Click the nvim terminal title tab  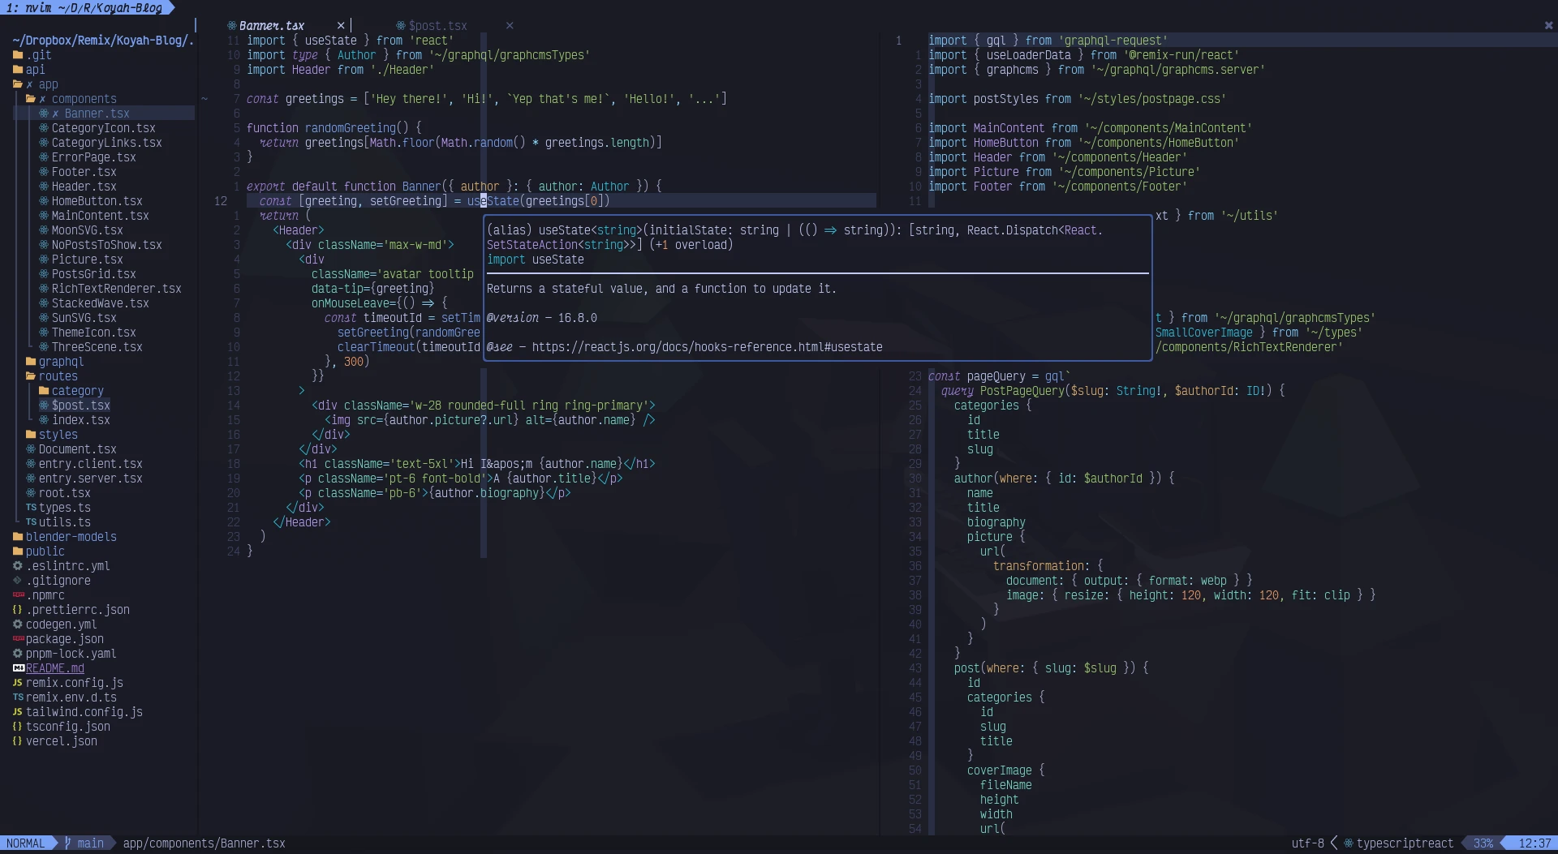[x=84, y=7]
